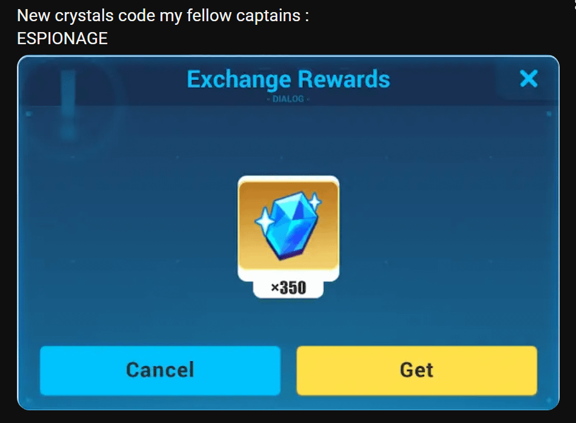Click the word "Exchange" in the header
This screenshot has width=576, height=423.
tap(239, 80)
